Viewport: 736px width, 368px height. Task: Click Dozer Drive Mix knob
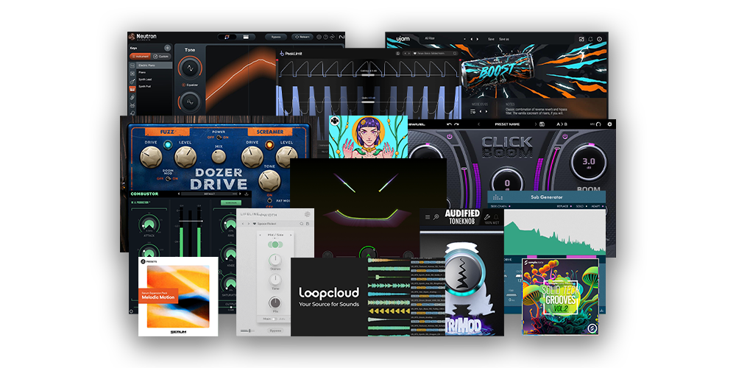coord(219,156)
